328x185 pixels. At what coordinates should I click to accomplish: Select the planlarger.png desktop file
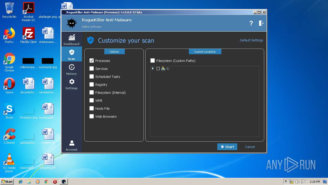(48, 13)
